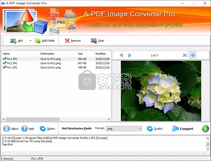The image size is (211, 161).
Task: Click the Option label
Action: click(x=51, y=129)
